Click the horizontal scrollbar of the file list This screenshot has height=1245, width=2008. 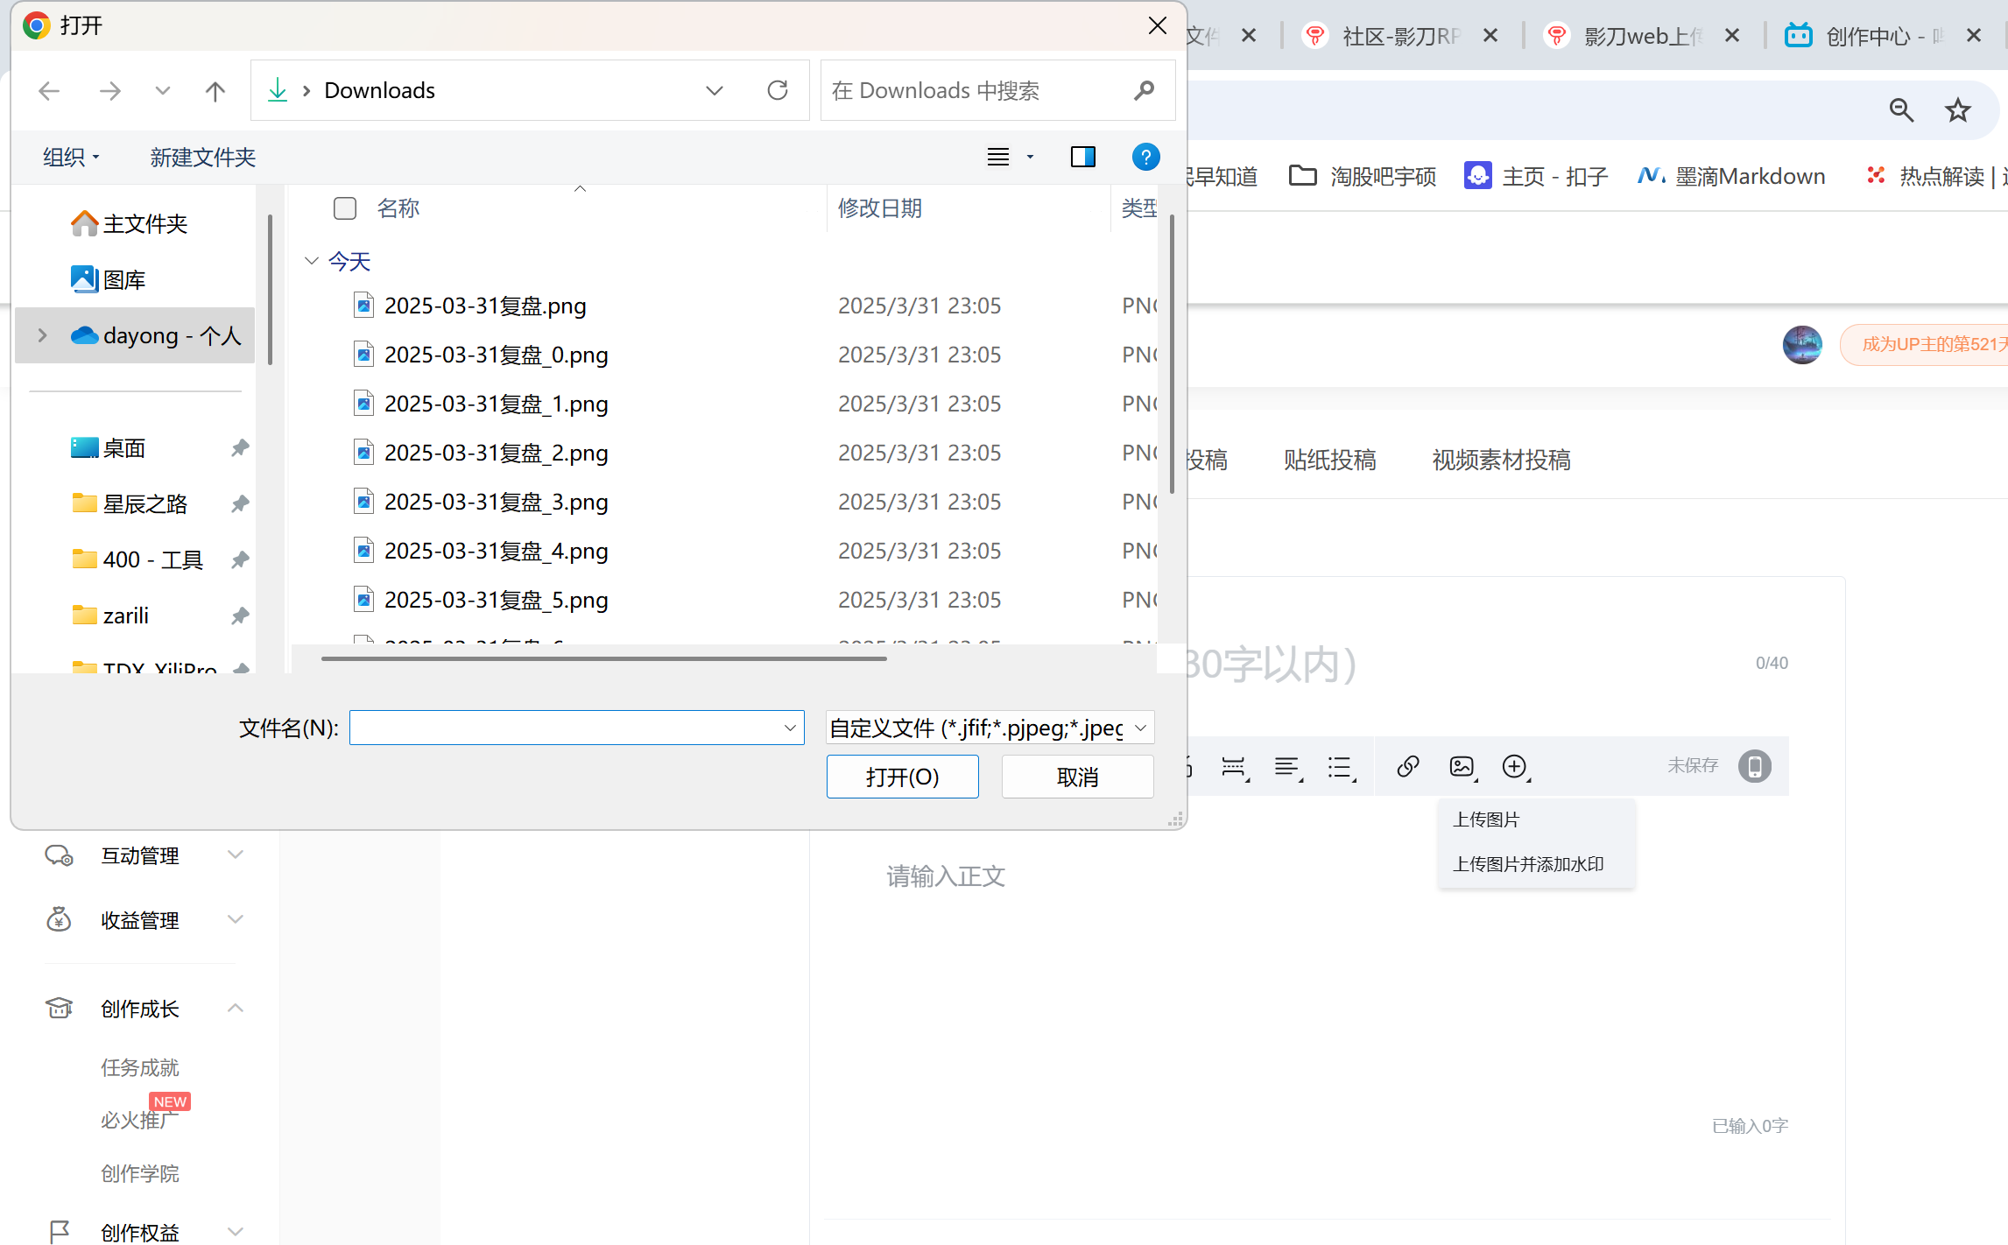[604, 658]
